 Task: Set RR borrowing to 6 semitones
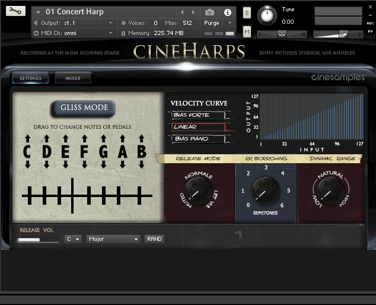pos(282,205)
